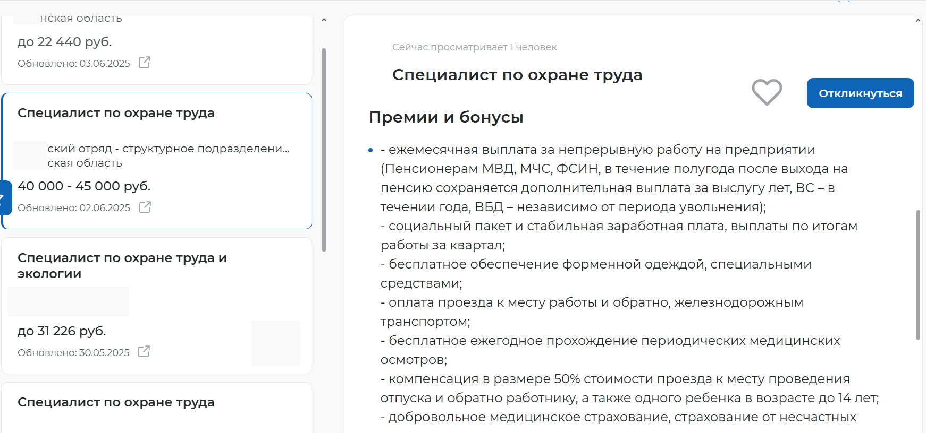
Task: Click the vacancy list scrollbar thumb
Action: (324, 149)
